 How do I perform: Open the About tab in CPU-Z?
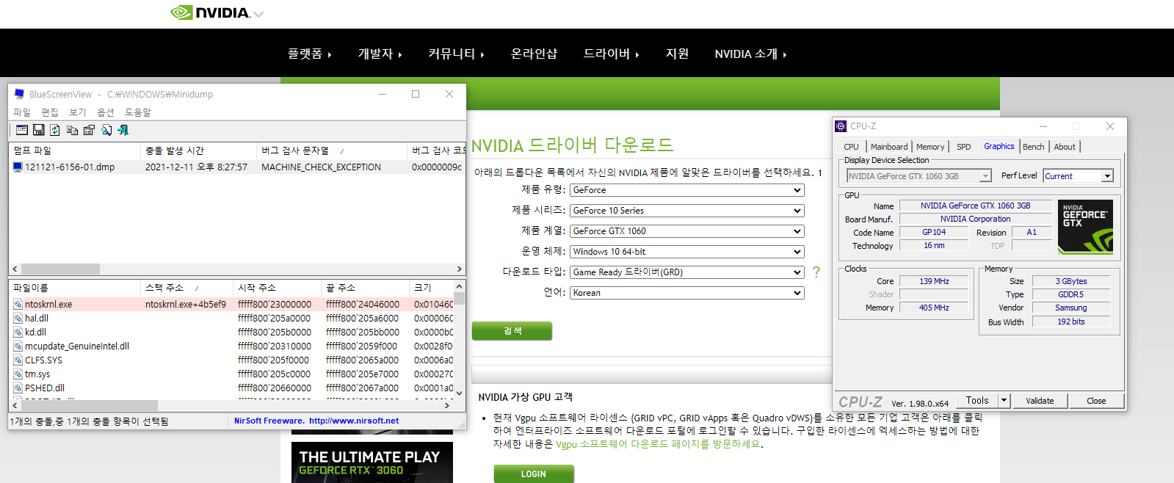pos(1065,147)
